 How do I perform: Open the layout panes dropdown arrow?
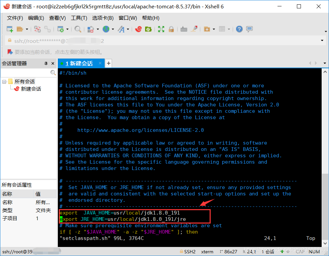[x=229, y=29]
